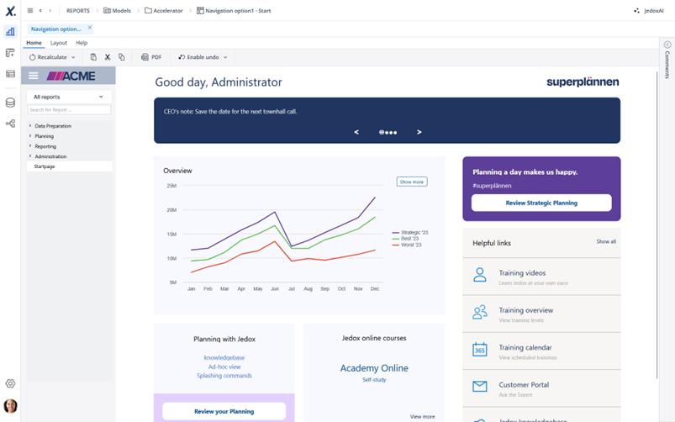The width and height of the screenshot is (675, 422).
Task: Click the Training overview people icon
Action: pos(479,312)
